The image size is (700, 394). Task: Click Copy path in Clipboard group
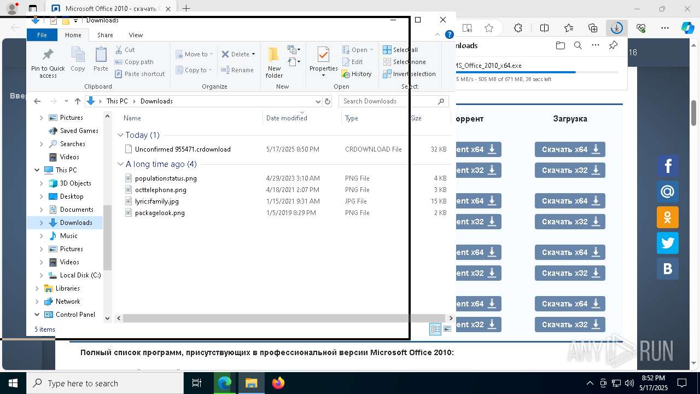[x=134, y=62]
